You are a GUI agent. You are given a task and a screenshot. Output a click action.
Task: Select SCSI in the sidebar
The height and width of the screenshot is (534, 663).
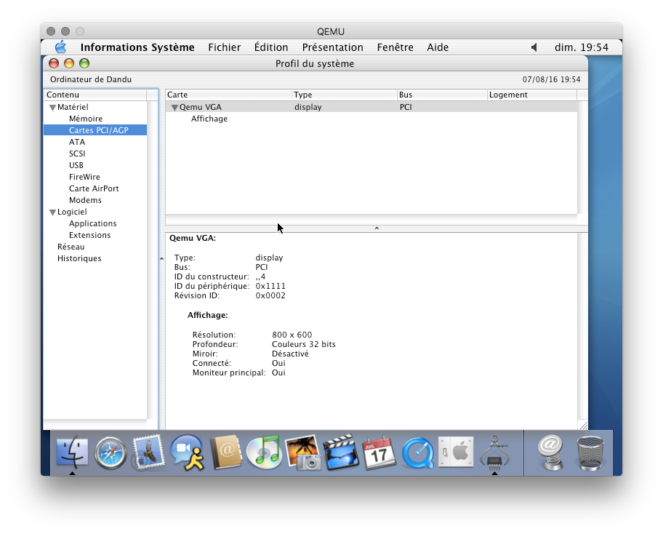coord(77,154)
